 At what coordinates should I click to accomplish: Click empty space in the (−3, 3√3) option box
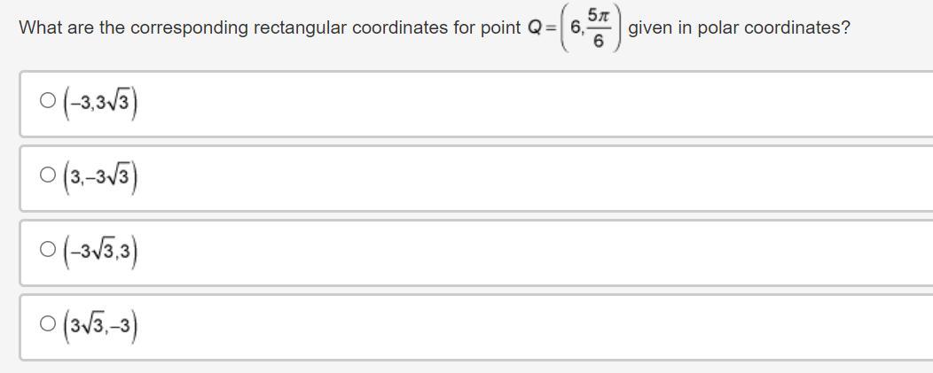536,104
